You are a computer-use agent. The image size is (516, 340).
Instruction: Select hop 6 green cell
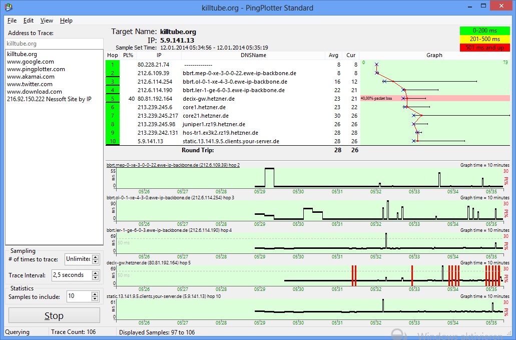coord(113,107)
